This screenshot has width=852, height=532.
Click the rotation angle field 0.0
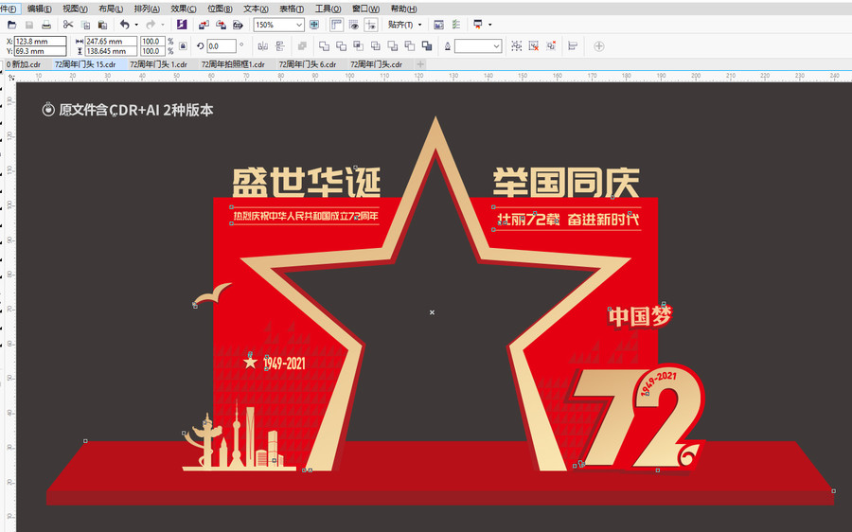point(222,46)
